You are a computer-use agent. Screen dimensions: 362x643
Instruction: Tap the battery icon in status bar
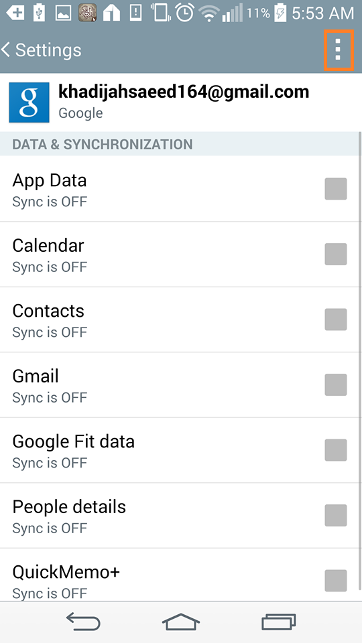(x=280, y=13)
